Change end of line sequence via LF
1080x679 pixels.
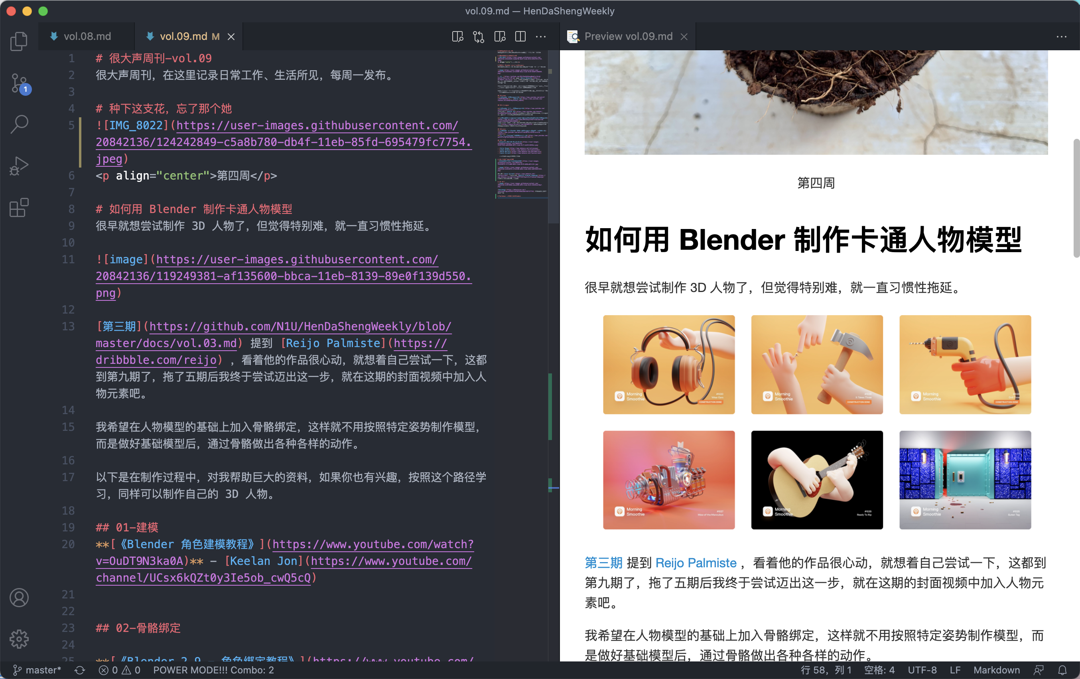[955, 670]
